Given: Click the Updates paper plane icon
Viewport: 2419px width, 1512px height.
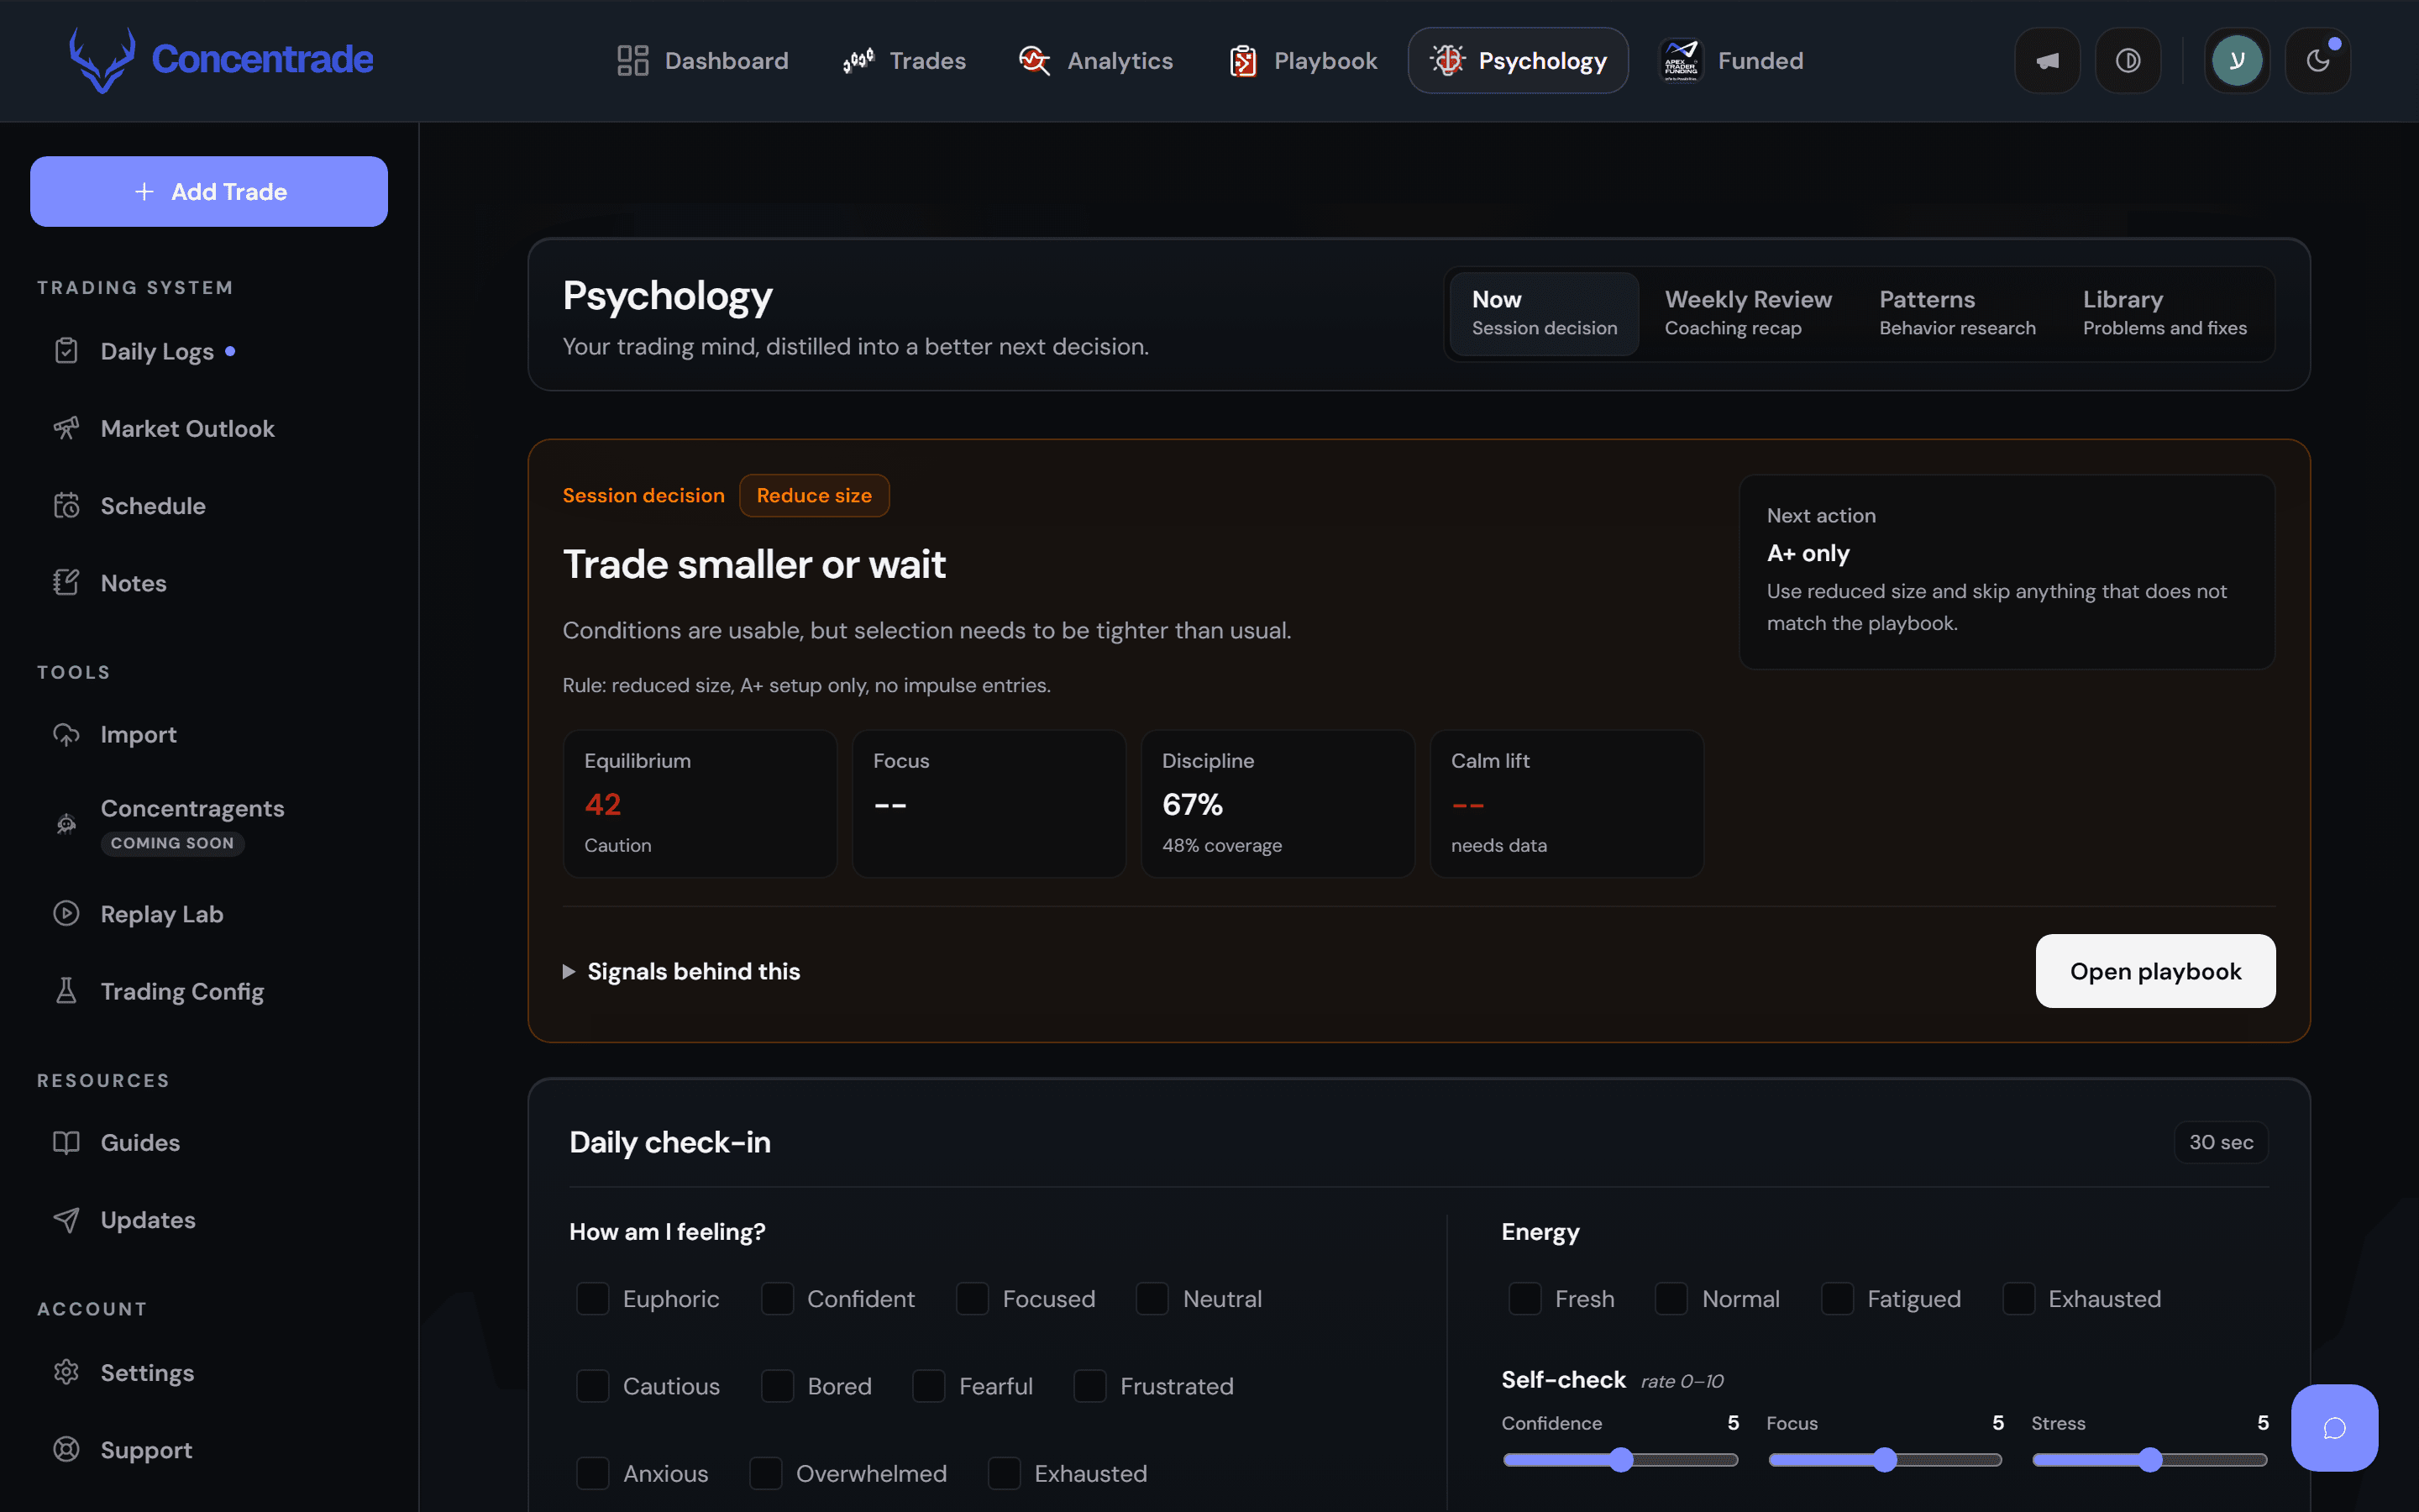Looking at the screenshot, I should [66, 1220].
